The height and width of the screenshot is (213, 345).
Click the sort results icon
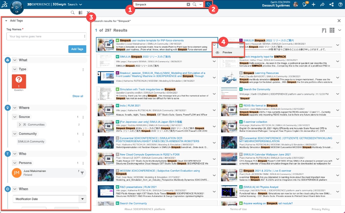(x=324, y=30)
